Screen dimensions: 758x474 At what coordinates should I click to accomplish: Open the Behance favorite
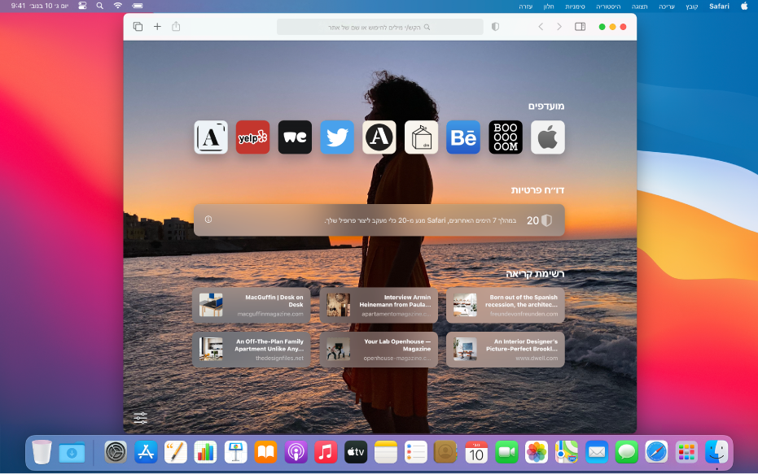coord(463,137)
